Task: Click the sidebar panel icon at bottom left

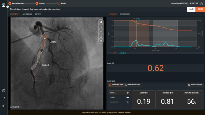Action: click(x=4, y=106)
